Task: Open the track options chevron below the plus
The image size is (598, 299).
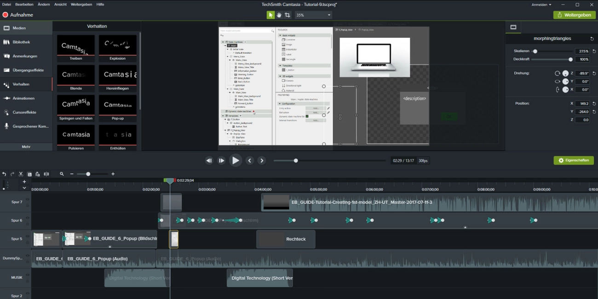Action: (24, 188)
